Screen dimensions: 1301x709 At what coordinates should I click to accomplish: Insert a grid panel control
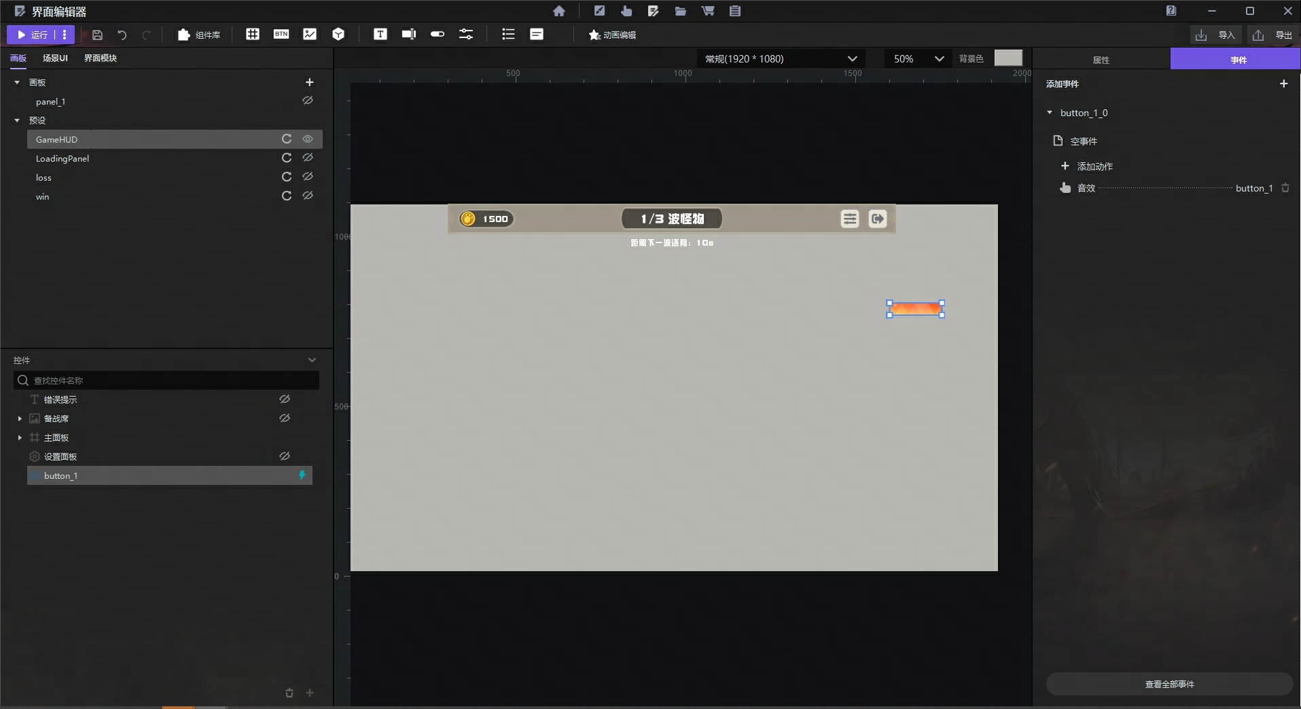[x=253, y=34]
